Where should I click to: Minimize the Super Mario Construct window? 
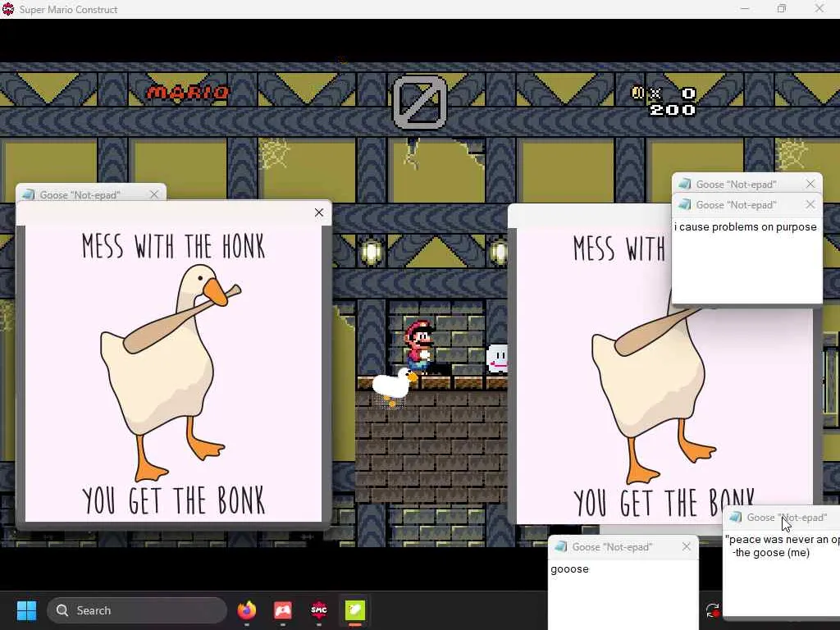745,8
